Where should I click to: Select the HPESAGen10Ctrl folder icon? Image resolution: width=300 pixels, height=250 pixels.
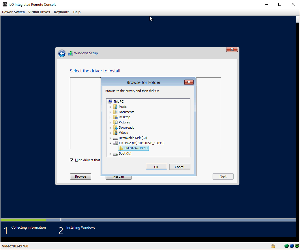point(121,148)
